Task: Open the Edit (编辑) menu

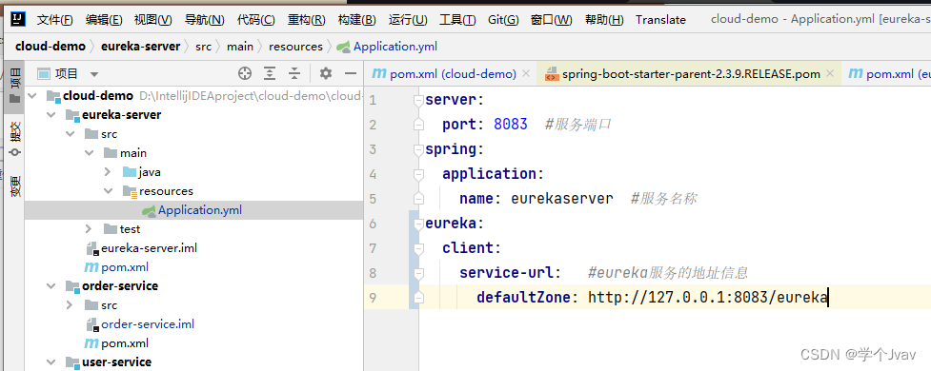Action: pos(104,20)
